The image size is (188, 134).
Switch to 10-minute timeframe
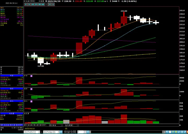[33, 4]
